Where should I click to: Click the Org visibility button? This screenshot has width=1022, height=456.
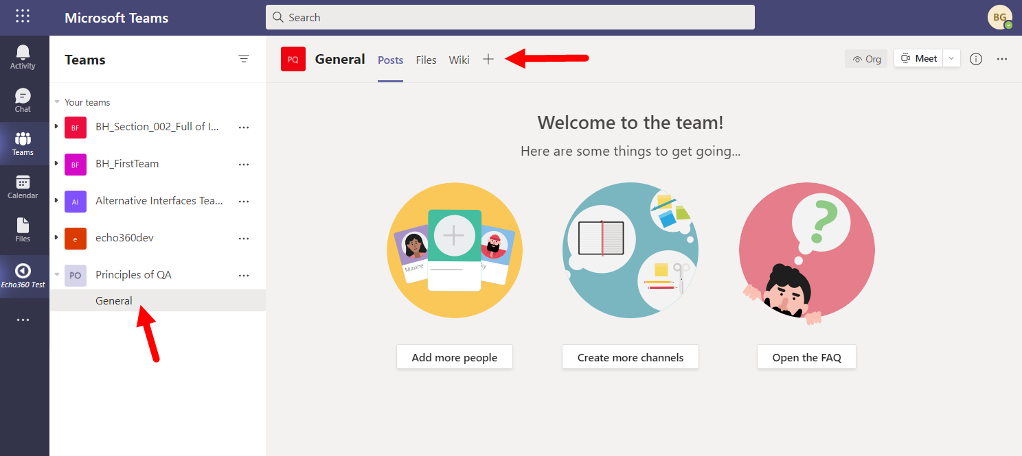pos(866,59)
